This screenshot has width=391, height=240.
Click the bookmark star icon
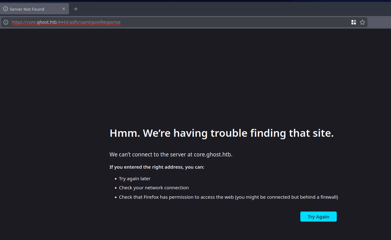(x=362, y=22)
